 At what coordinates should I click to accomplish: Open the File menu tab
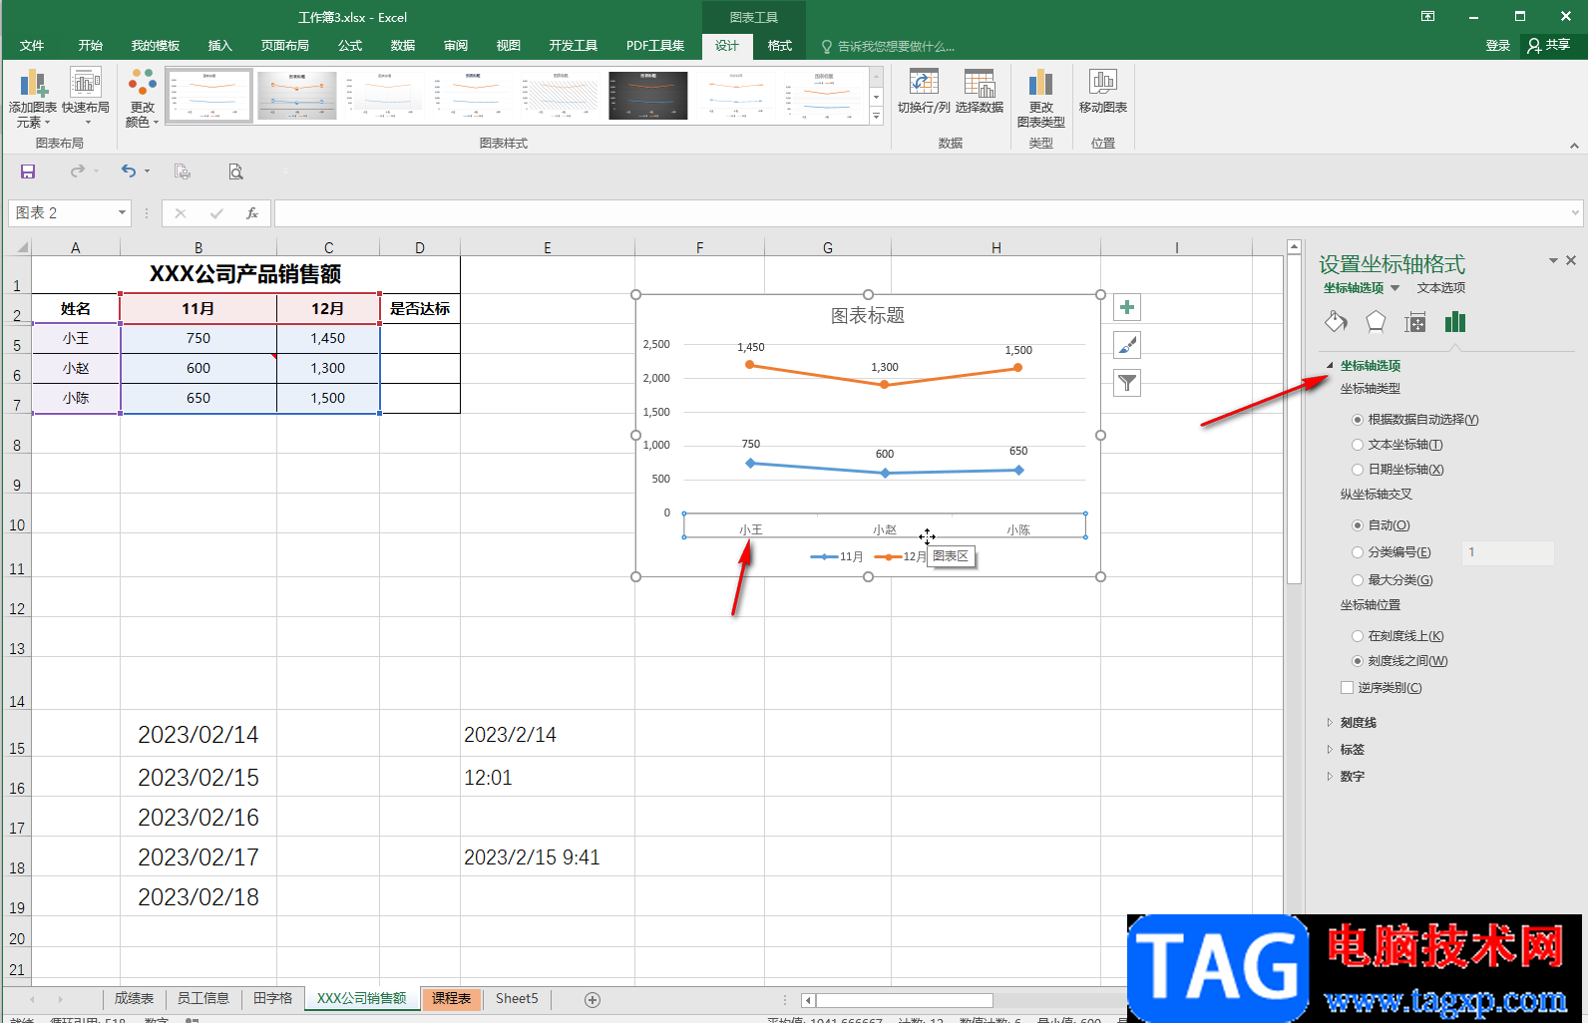coord(32,46)
